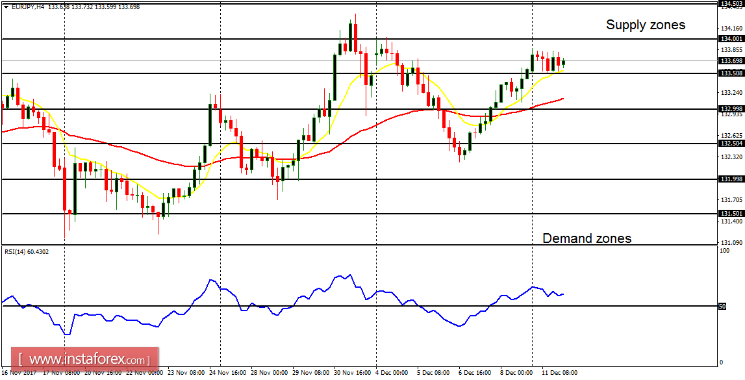The width and height of the screenshot is (745, 380).
Task: Click the Demand zones heading text
Action: [588, 238]
